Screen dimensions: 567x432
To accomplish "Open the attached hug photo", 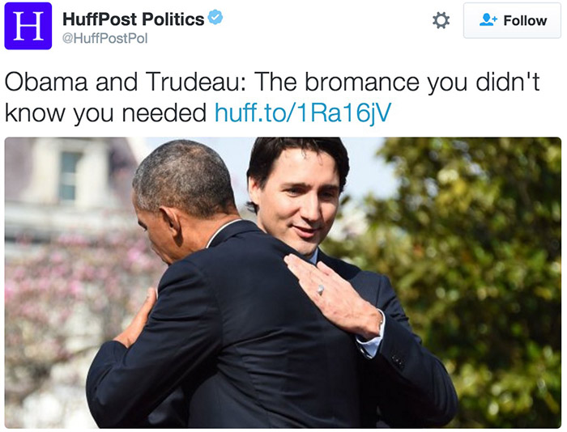I will pos(283,282).
